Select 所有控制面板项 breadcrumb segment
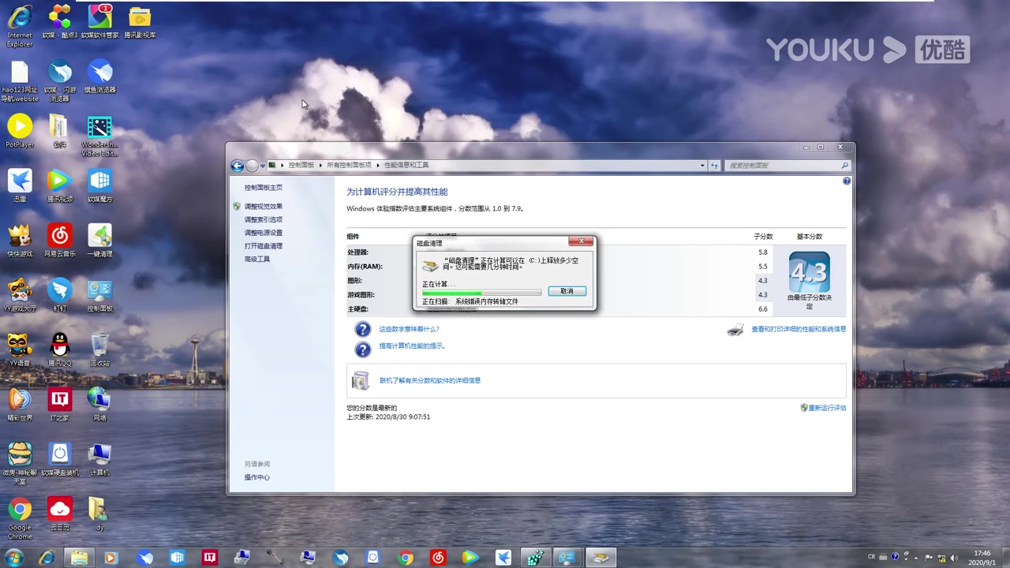1010x568 pixels. click(349, 166)
